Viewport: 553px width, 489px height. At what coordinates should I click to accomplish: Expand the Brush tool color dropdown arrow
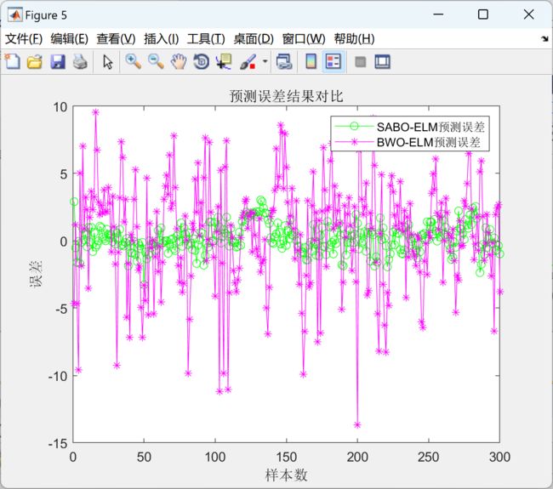(265, 61)
